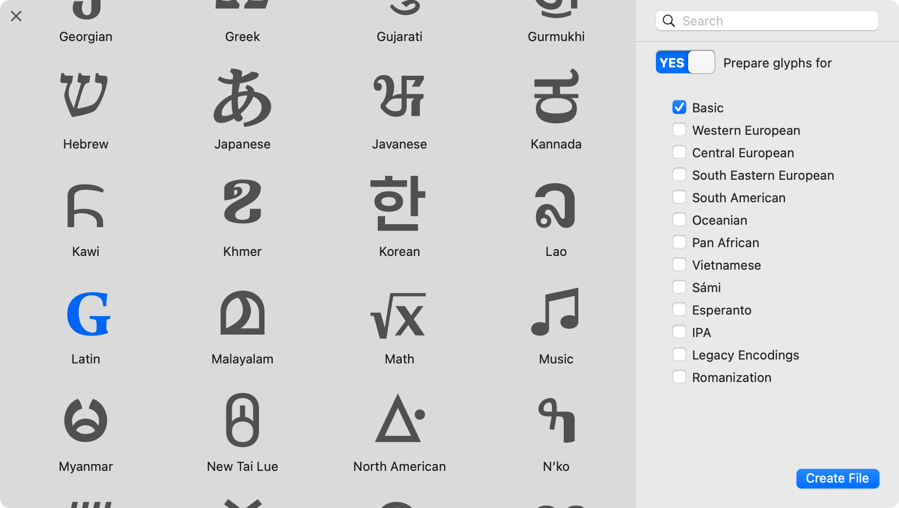
Task: Select the Kawi script icon
Action: click(85, 206)
